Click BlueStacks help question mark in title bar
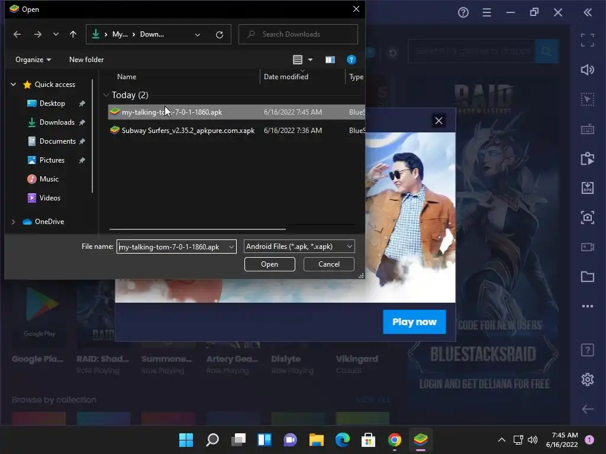 click(x=463, y=12)
